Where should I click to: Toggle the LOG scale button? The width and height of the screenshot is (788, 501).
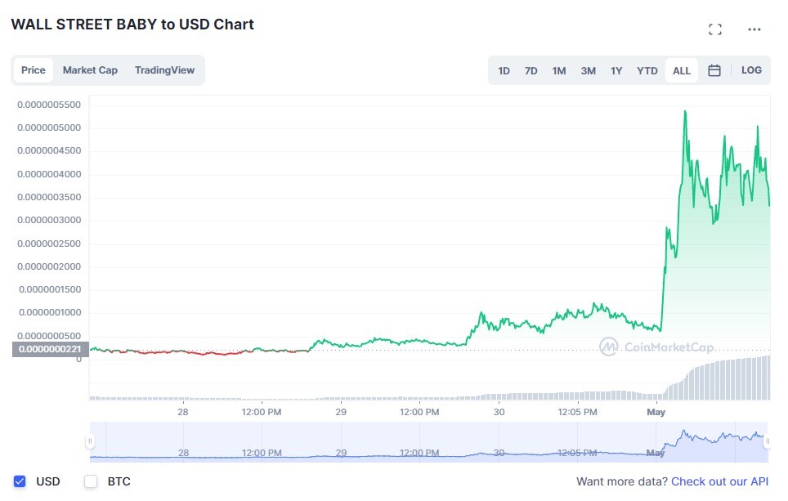click(x=751, y=70)
